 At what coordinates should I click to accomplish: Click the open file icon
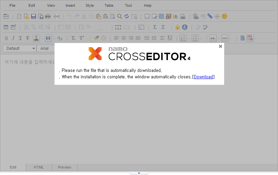coord(26,16)
